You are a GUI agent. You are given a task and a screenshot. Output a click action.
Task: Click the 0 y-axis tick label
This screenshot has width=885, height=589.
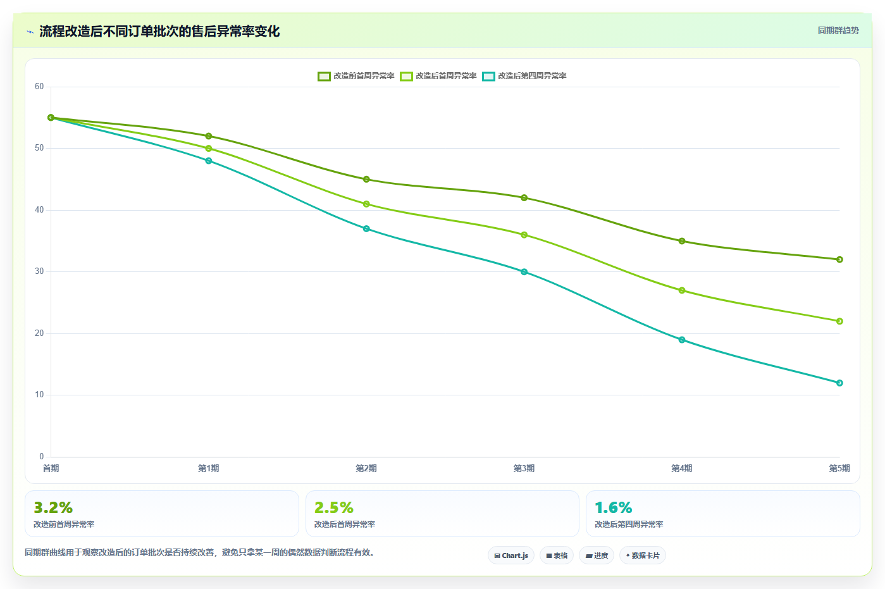(42, 457)
